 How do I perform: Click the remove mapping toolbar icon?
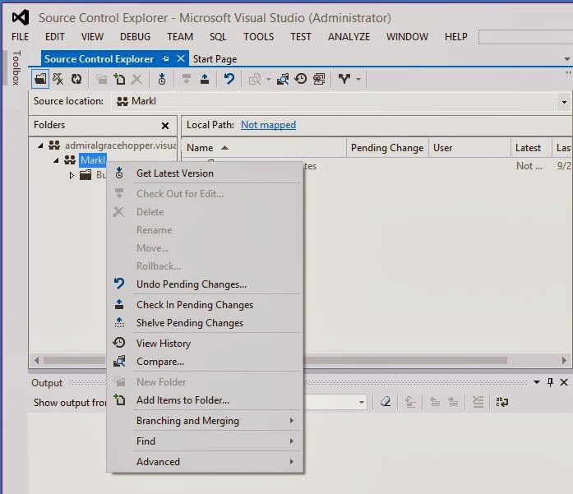pos(58,79)
